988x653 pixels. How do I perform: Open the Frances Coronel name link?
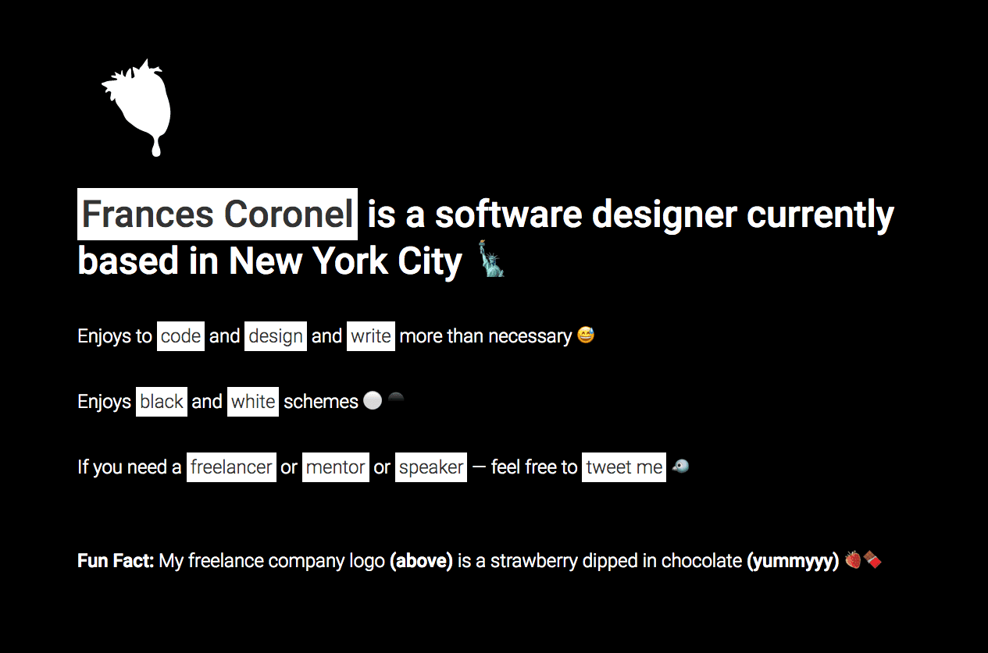[x=217, y=215]
